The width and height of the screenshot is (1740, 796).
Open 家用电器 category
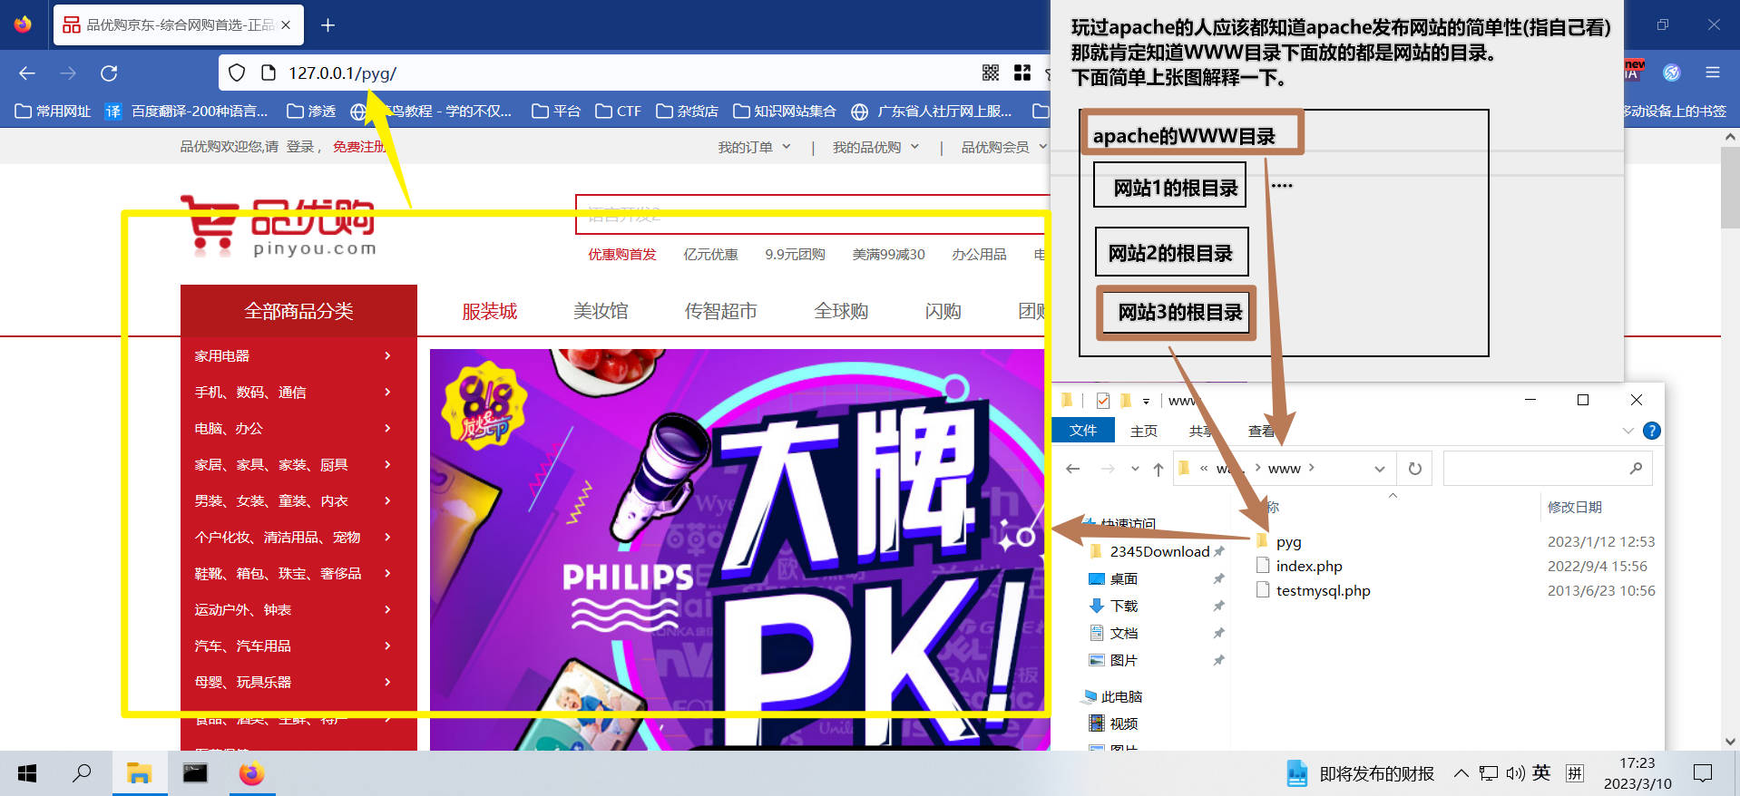pyautogui.click(x=298, y=356)
